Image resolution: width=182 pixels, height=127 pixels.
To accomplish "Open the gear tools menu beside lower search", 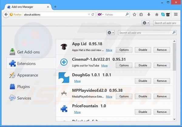I will click(110, 33).
